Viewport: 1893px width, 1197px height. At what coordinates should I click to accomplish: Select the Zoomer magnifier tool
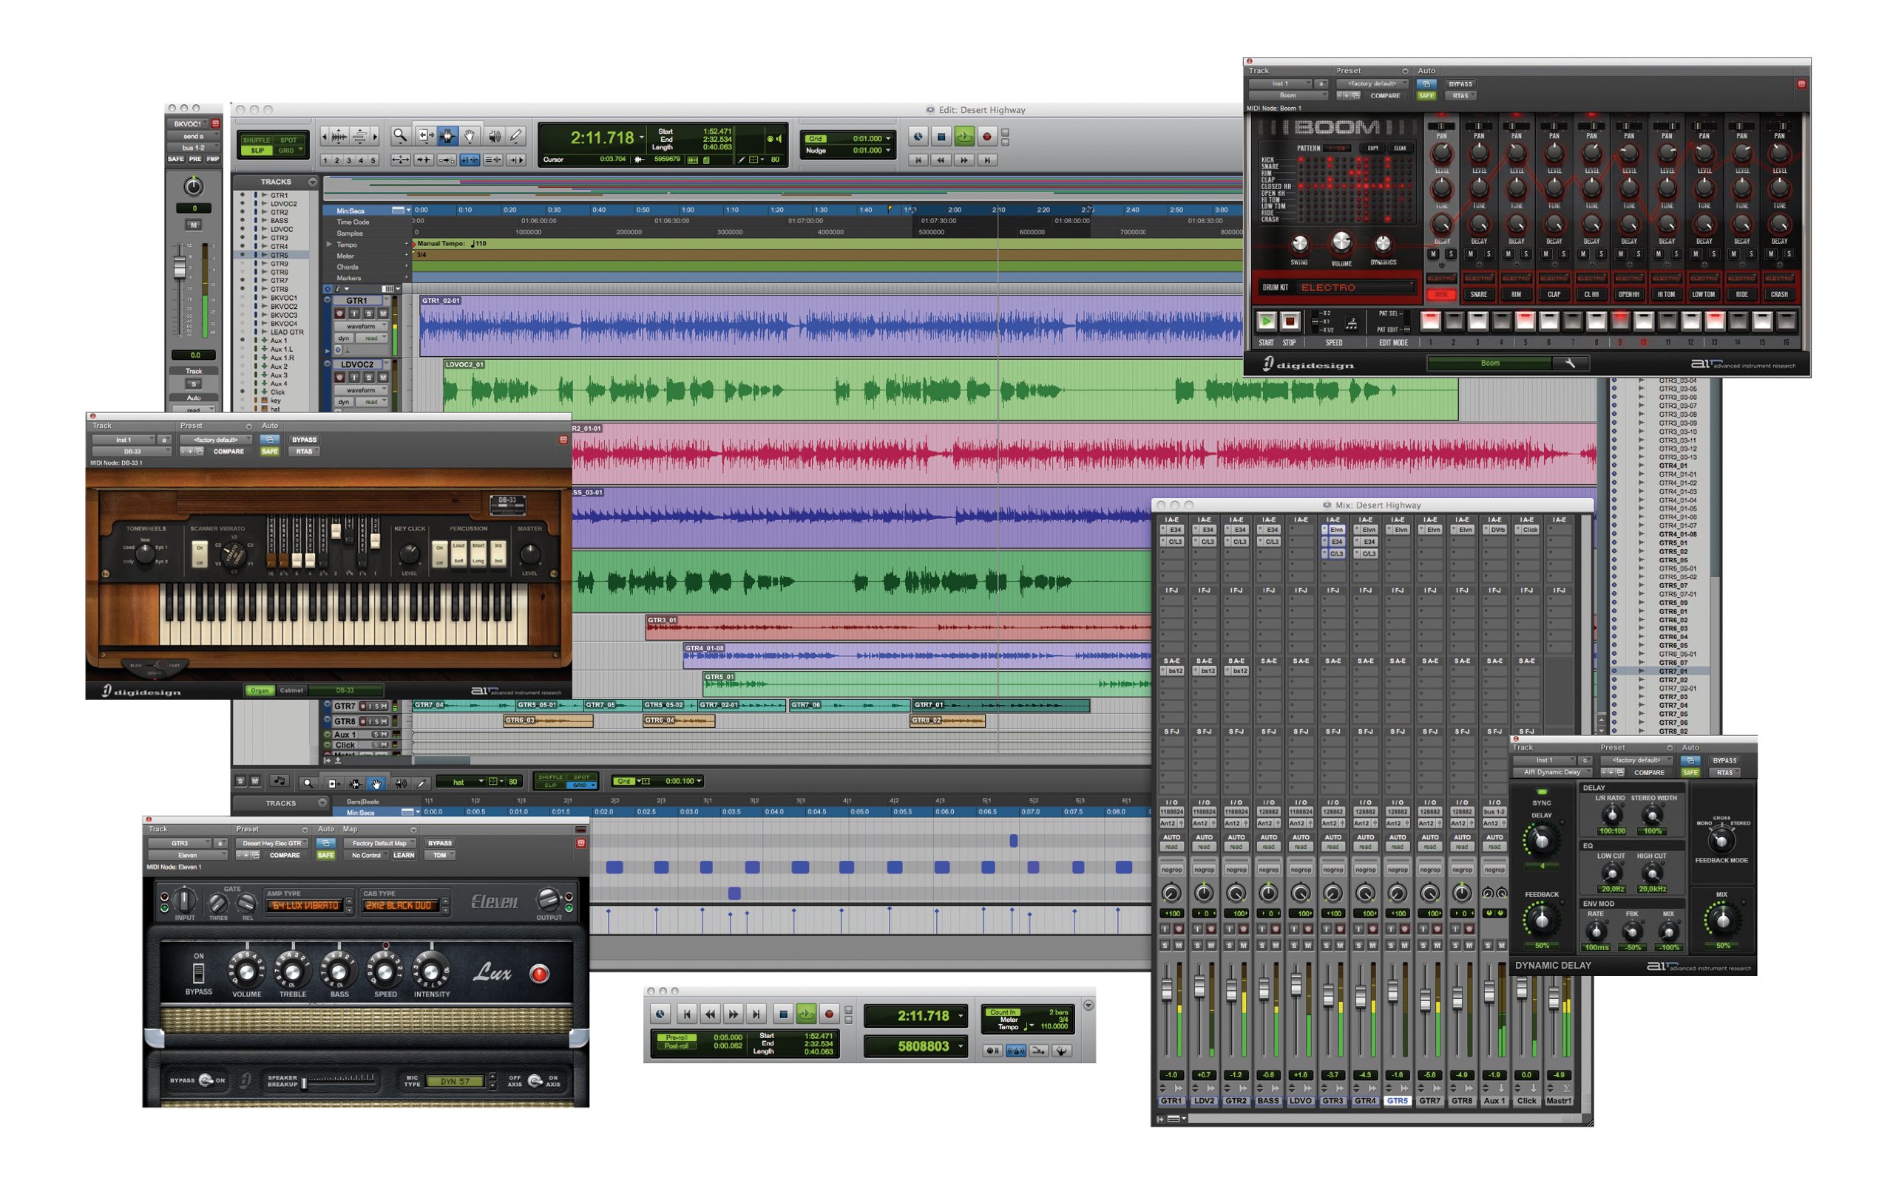[x=401, y=135]
